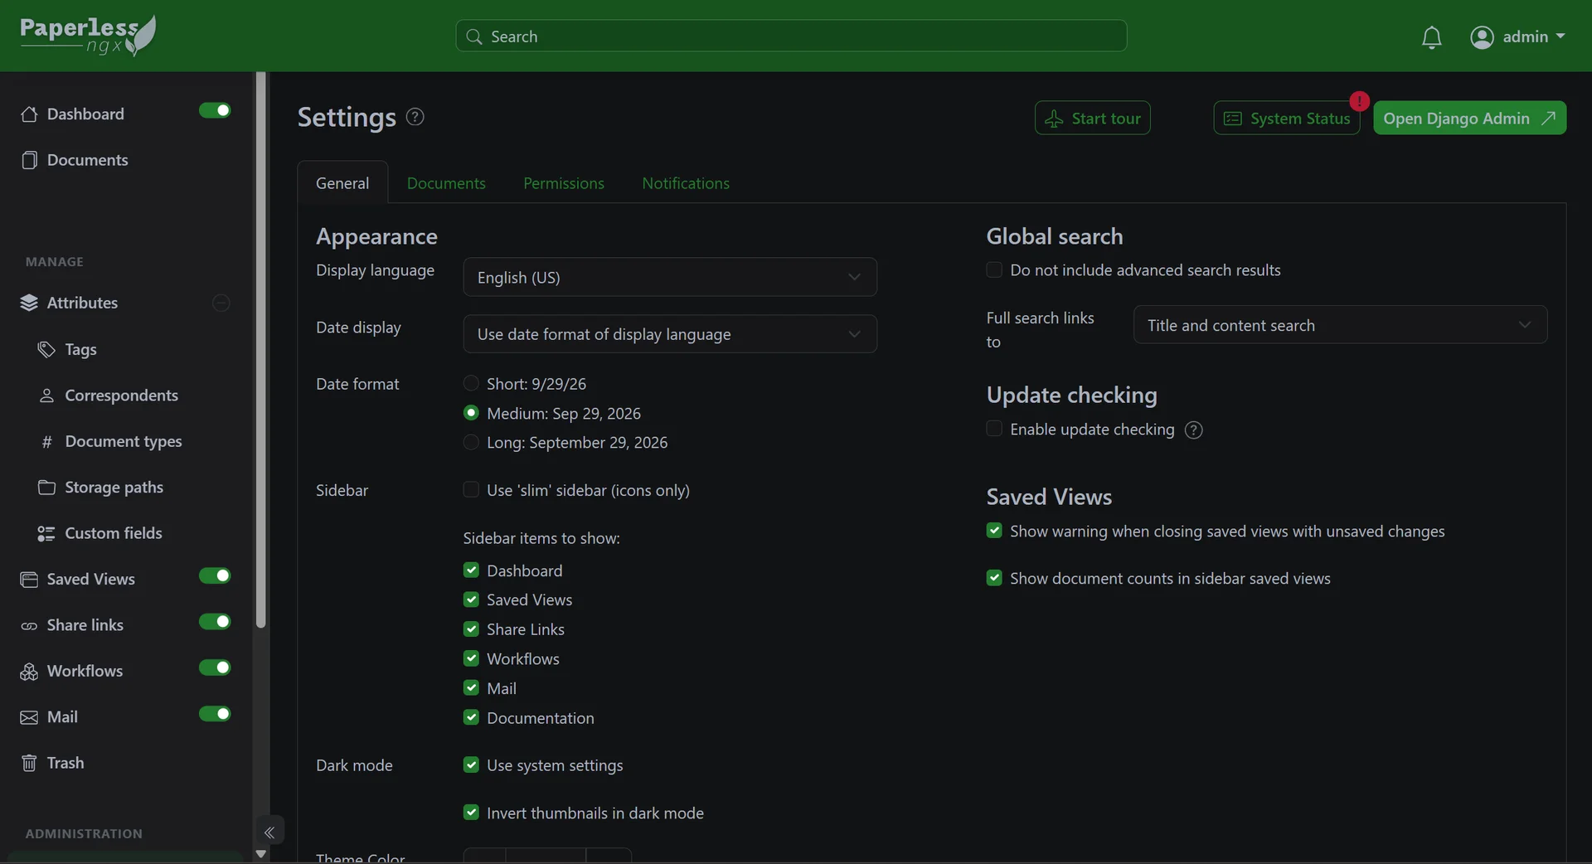Image resolution: width=1592 pixels, height=864 pixels.
Task: Click the Settings help question mark icon
Action: click(415, 118)
